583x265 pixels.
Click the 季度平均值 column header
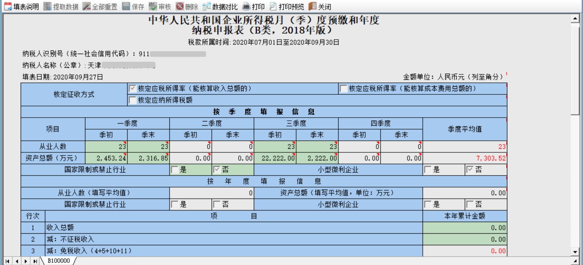pyautogui.click(x=465, y=129)
